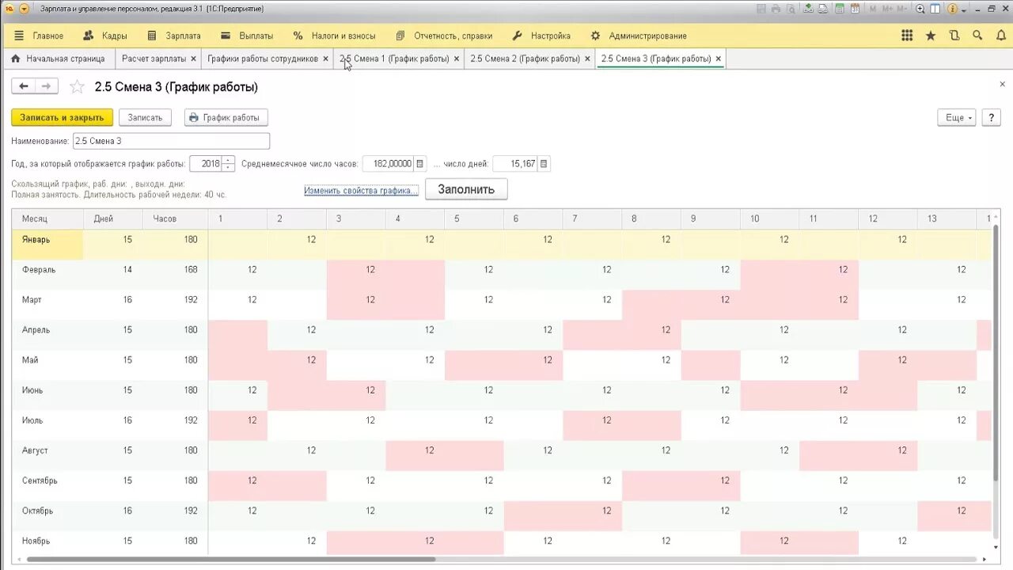Open the hamburger sections menu icon
Screen dimensions: 1013x570
19,36
